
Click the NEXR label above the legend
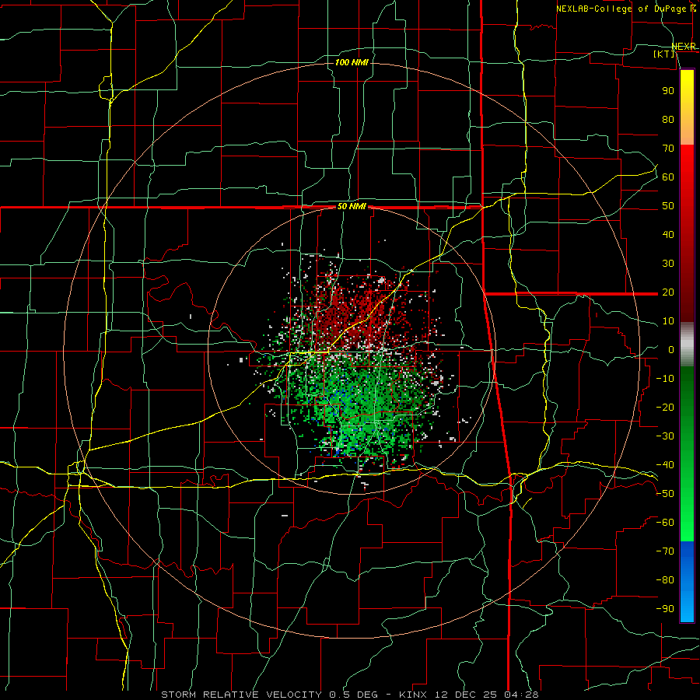[x=684, y=47]
